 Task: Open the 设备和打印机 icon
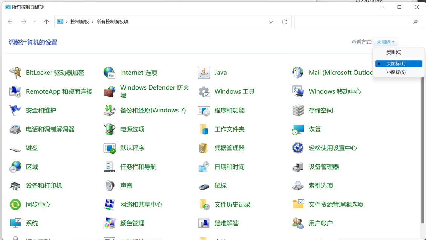click(15, 186)
